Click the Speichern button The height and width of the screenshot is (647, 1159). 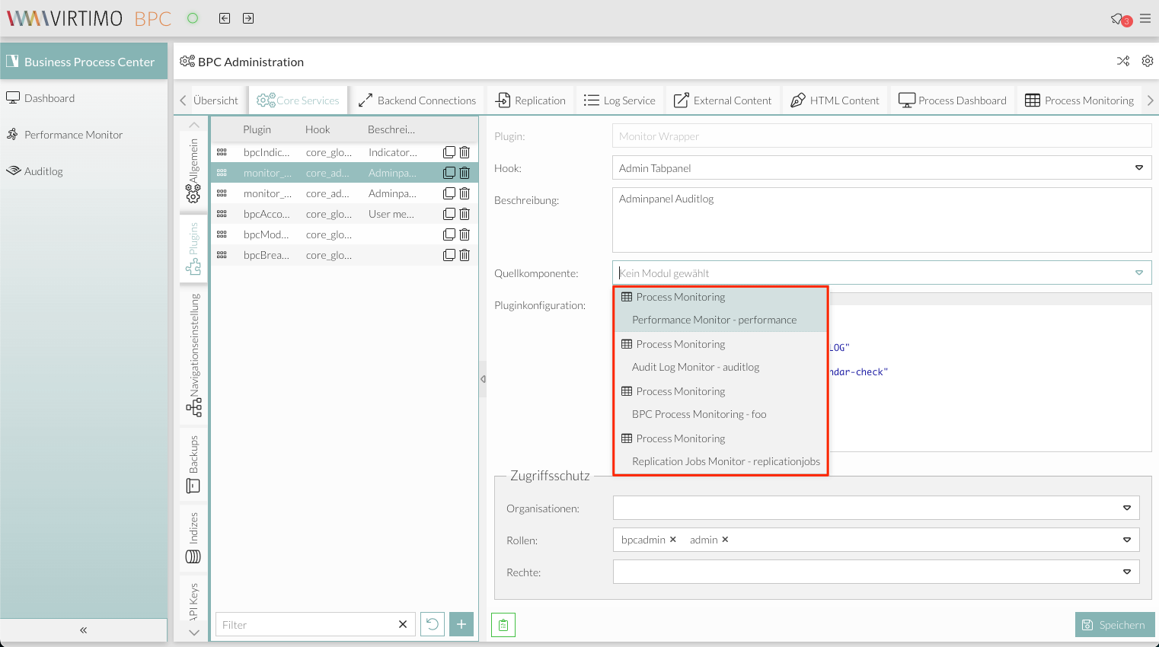pyautogui.click(x=1115, y=625)
